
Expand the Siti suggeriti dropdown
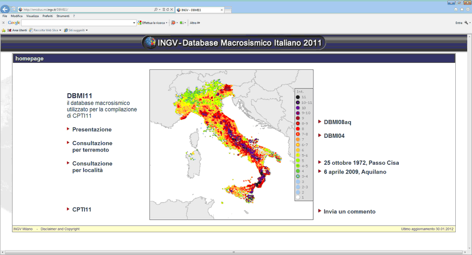click(87, 30)
